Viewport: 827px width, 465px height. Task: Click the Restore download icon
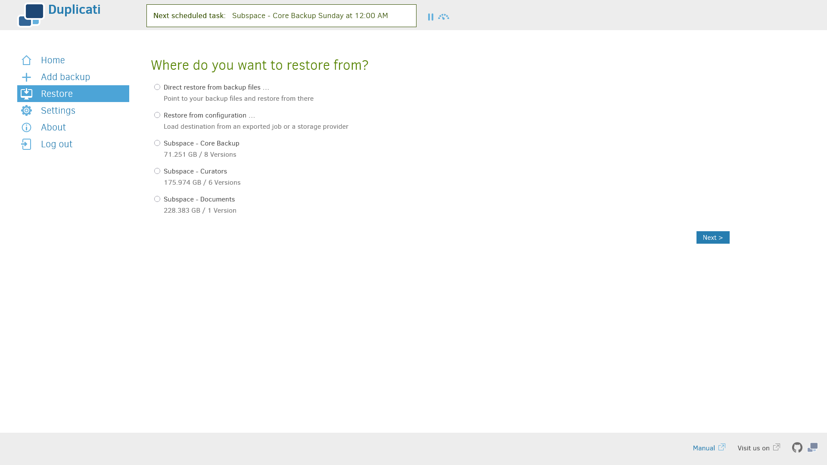point(27,94)
